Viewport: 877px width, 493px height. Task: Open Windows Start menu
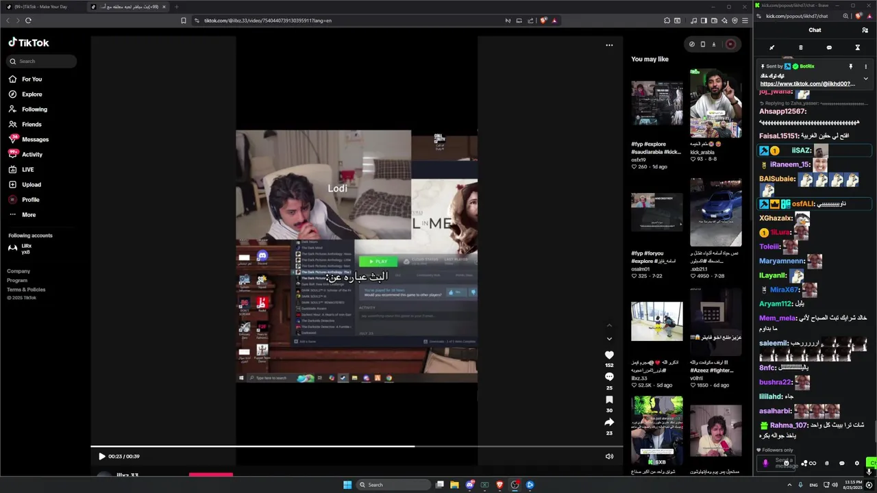pyautogui.click(x=347, y=485)
